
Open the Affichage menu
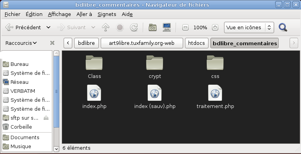pyautogui.click(x=59, y=14)
